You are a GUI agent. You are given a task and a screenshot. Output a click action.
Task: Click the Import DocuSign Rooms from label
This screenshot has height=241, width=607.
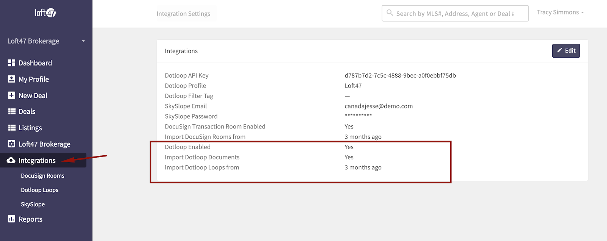coord(205,137)
